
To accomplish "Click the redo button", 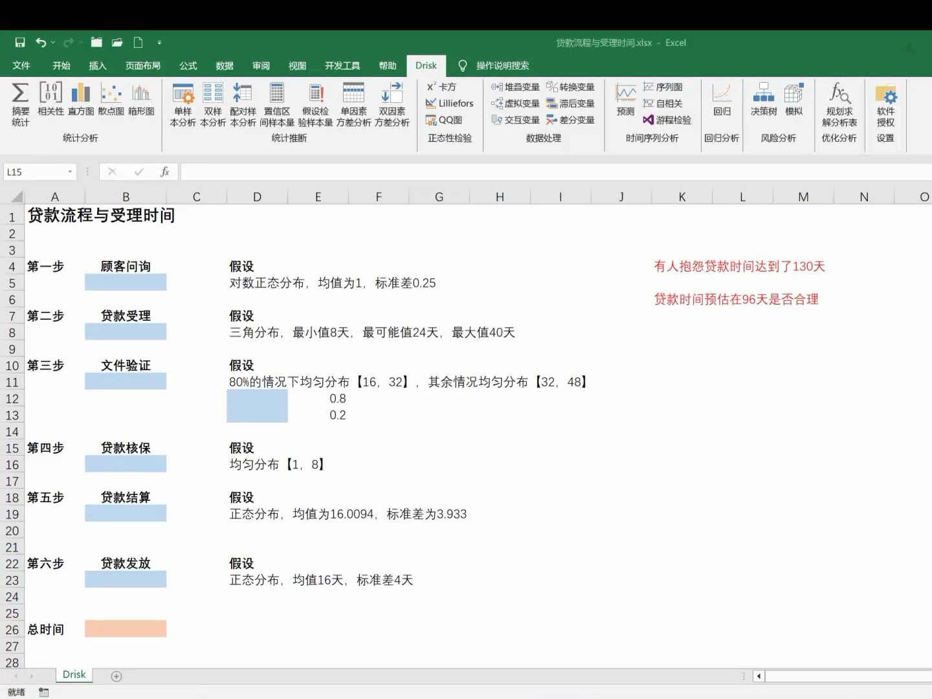I will click(x=68, y=43).
